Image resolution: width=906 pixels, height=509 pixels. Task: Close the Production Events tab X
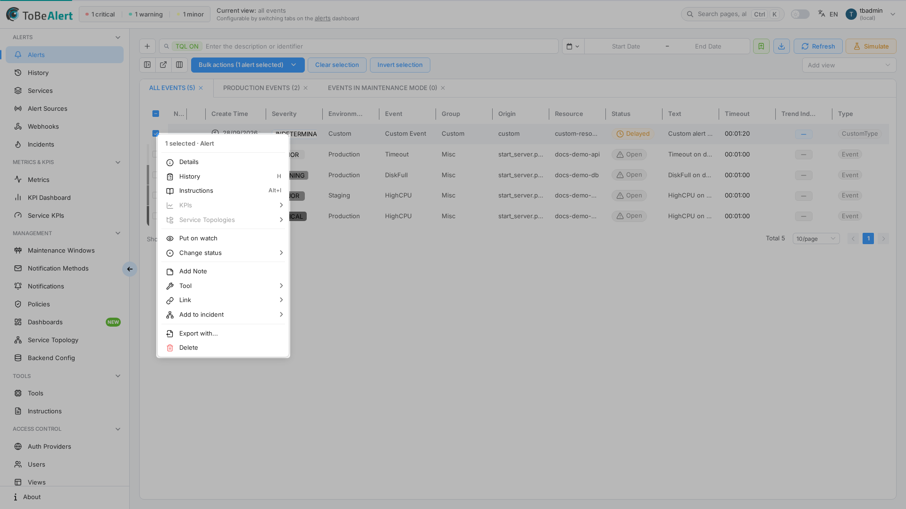point(305,88)
